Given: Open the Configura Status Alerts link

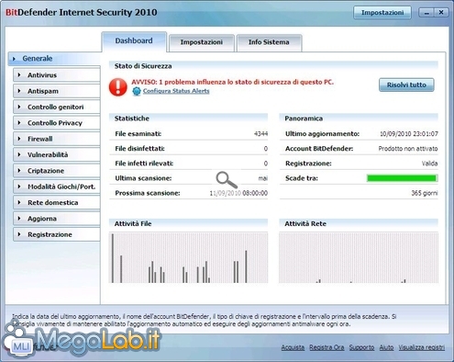Looking at the screenshot, I should (176, 91).
